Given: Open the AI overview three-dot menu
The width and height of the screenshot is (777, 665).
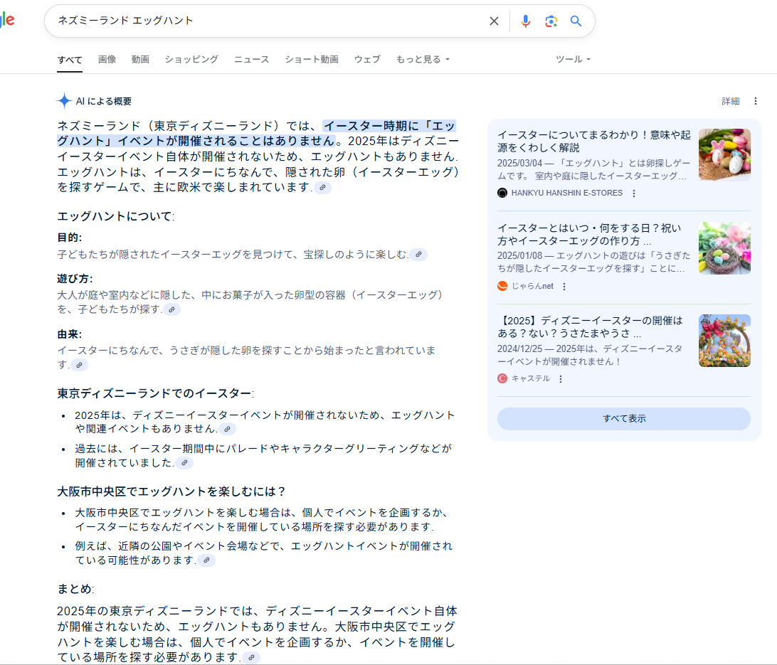Looking at the screenshot, I should click(755, 101).
